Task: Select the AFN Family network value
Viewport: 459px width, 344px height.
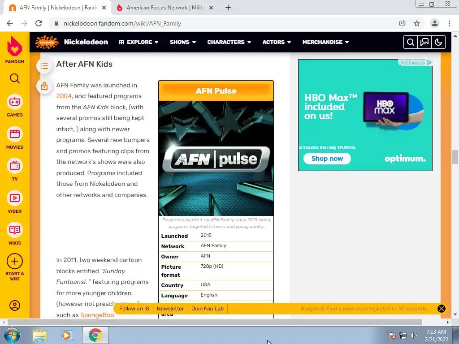Action: [213, 246]
